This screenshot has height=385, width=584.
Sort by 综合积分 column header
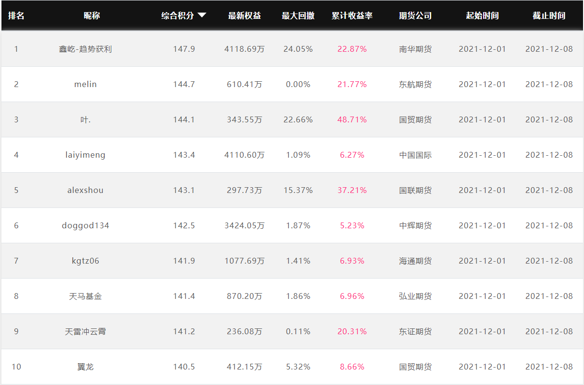[178, 15]
